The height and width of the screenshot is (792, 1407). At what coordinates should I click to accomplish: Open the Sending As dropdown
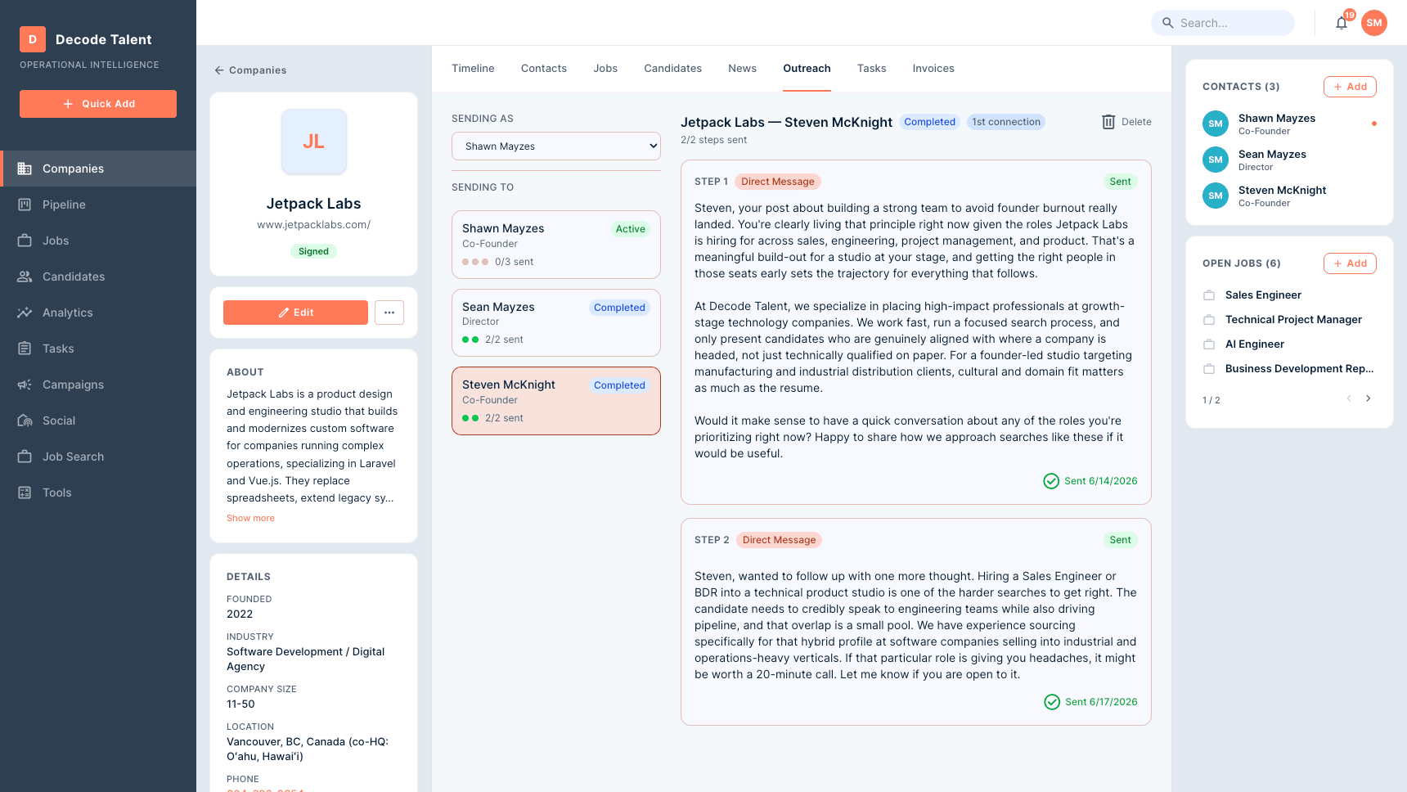(556, 146)
